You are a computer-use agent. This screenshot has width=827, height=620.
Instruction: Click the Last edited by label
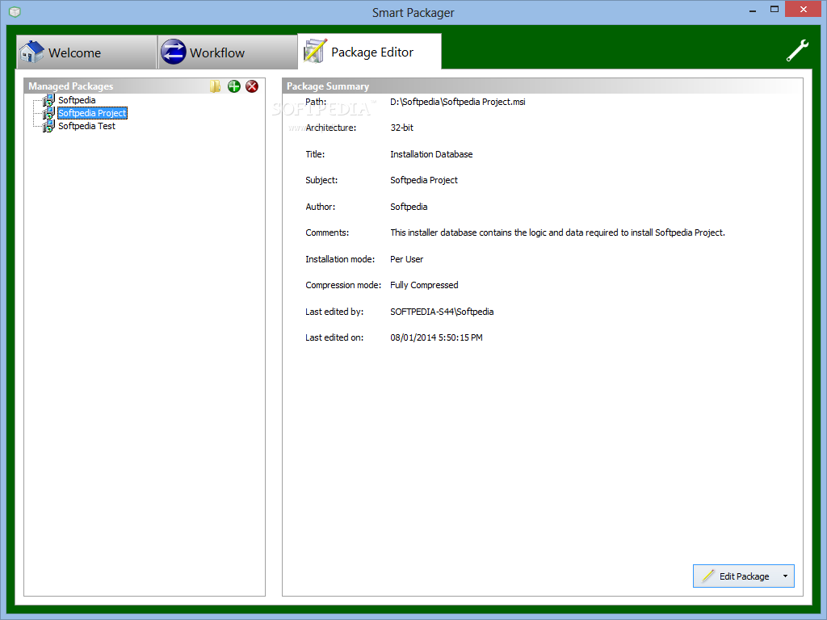click(334, 312)
